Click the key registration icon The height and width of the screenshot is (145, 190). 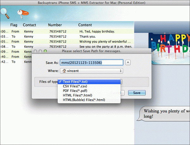pos(23,14)
